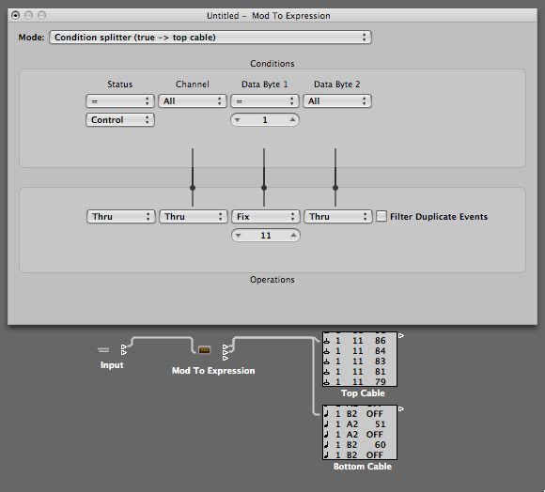Open the Control status type dropdown

click(120, 120)
